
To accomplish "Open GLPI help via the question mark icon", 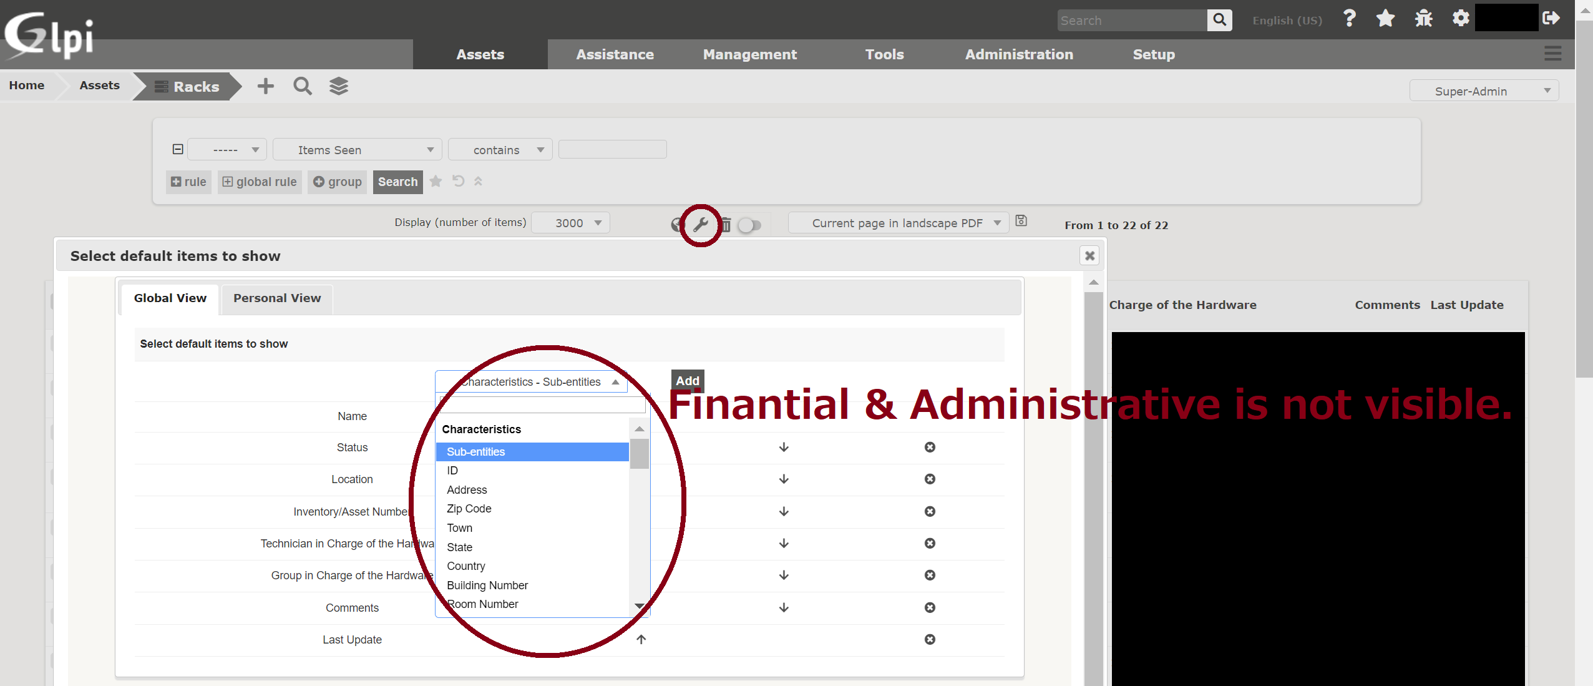I will click(1348, 19).
